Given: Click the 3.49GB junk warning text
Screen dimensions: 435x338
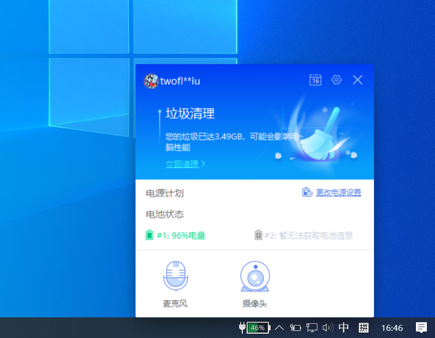Looking at the screenshot, I should click(232, 142).
